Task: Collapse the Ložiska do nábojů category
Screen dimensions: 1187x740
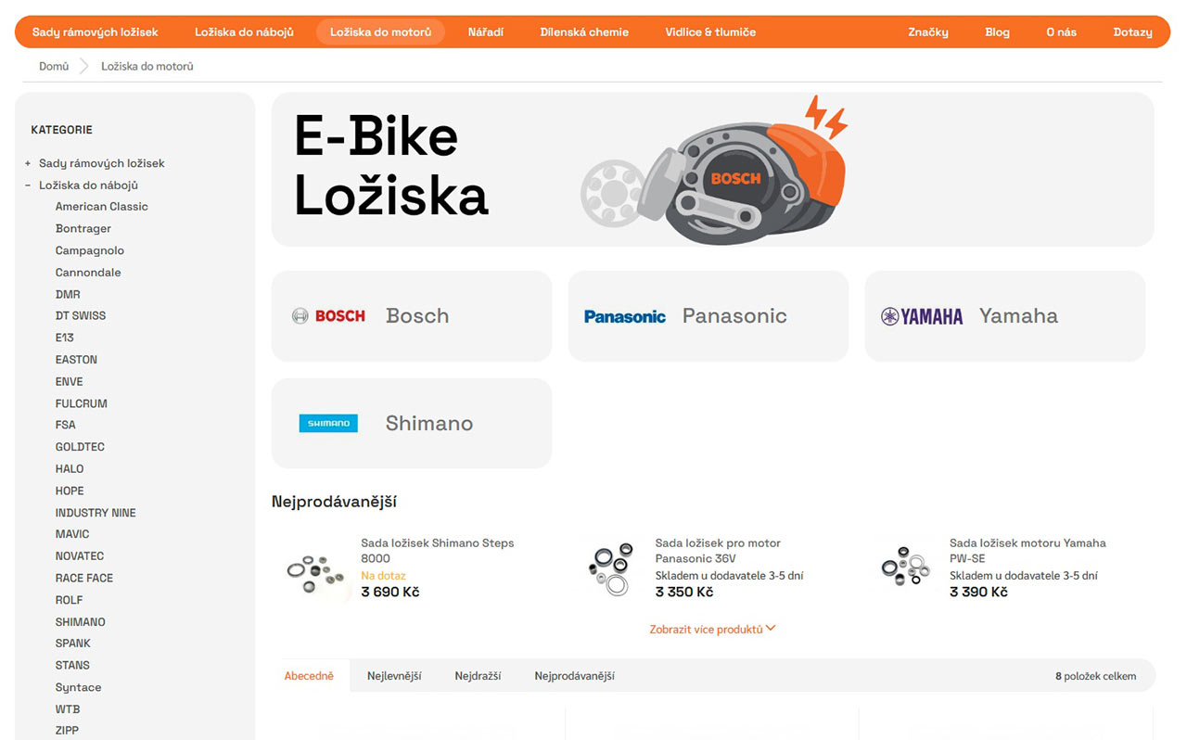Action: (x=28, y=185)
